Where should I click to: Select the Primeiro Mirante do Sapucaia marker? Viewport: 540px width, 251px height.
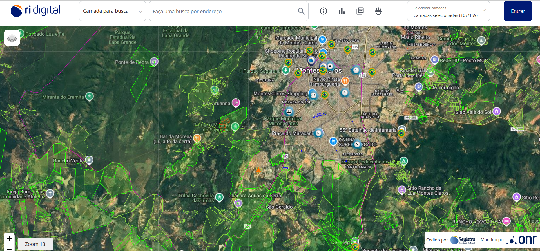tap(235, 127)
